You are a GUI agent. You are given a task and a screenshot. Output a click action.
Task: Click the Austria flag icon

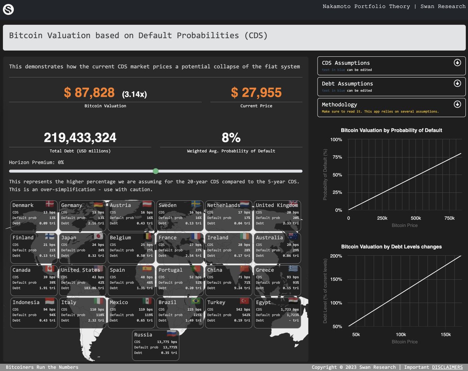coord(147,204)
